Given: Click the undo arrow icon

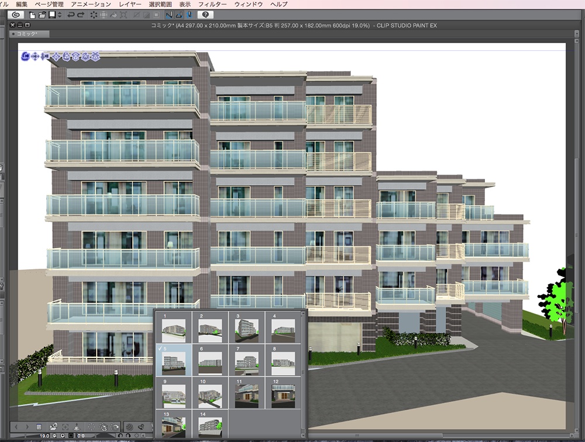Looking at the screenshot, I should point(71,15).
